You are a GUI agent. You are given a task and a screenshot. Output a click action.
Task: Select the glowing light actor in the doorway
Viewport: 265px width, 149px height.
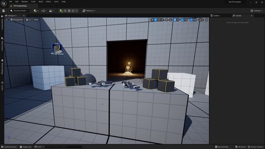[128, 68]
